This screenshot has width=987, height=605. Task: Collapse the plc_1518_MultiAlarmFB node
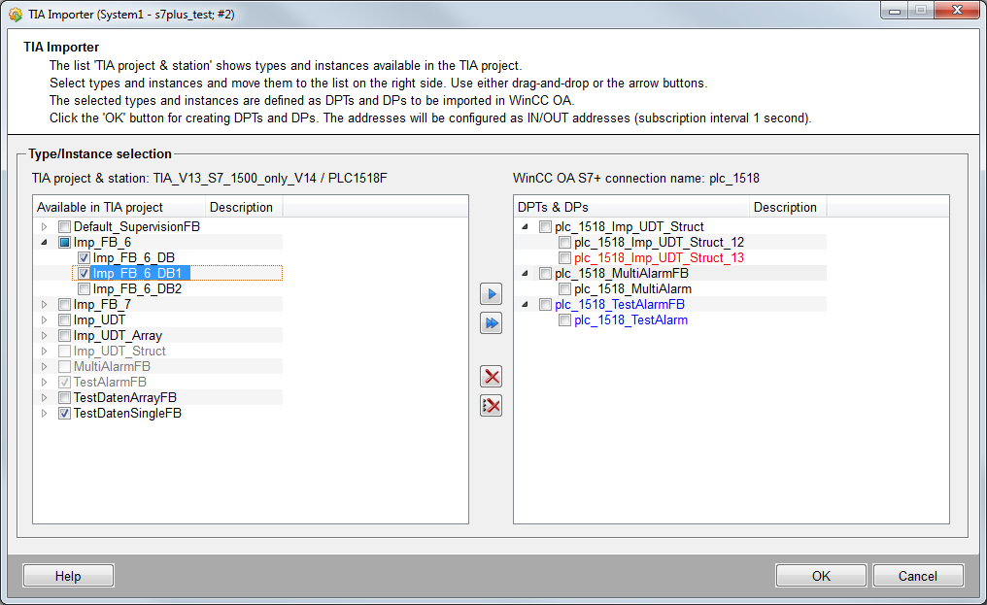[x=525, y=274]
